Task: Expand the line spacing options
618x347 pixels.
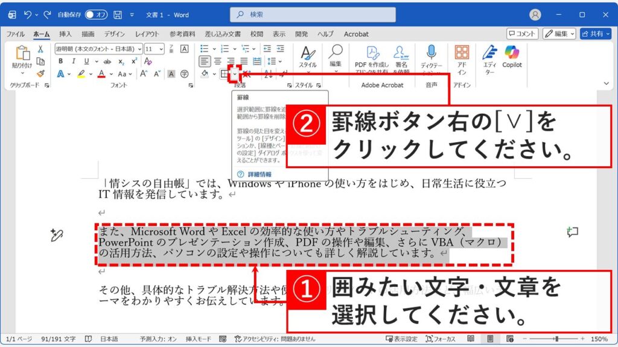Action: click(x=280, y=61)
